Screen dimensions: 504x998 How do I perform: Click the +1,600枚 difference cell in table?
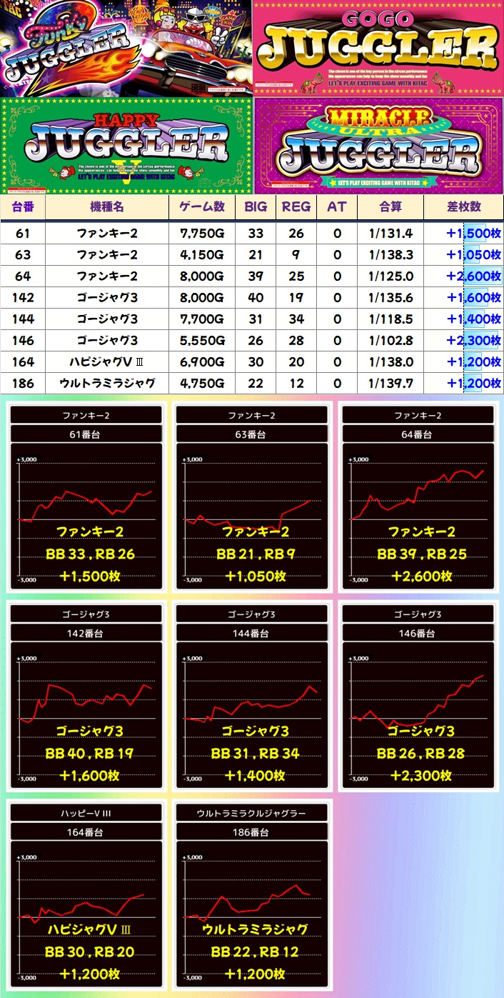coord(464,297)
